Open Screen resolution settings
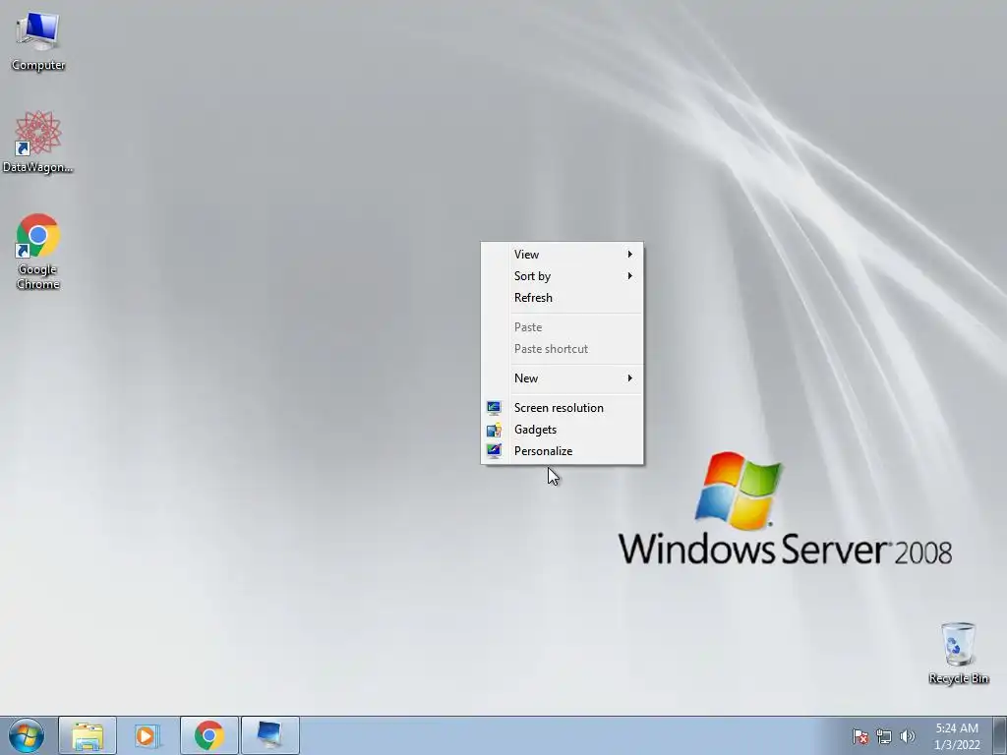Image resolution: width=1007 pixels, height=755 pixels. pos(562,408)
